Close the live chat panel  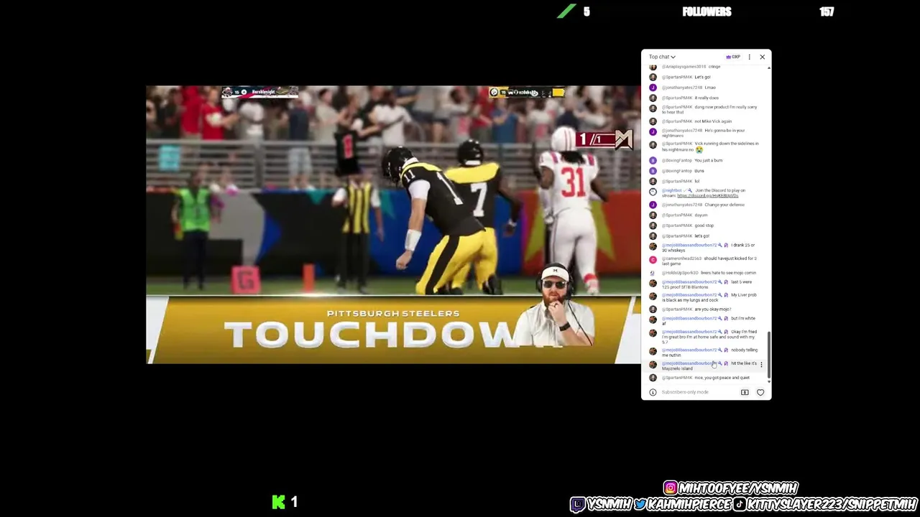click(763, 57)
